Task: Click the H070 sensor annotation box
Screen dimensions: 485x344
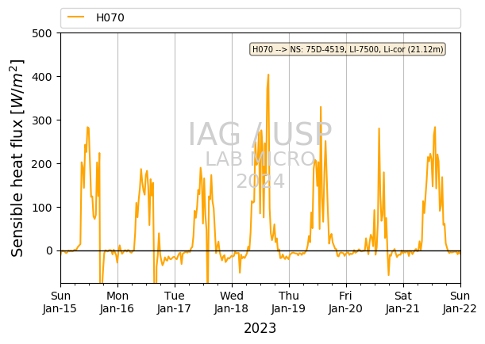Action: pyautogui.click(x=348, y=49)
